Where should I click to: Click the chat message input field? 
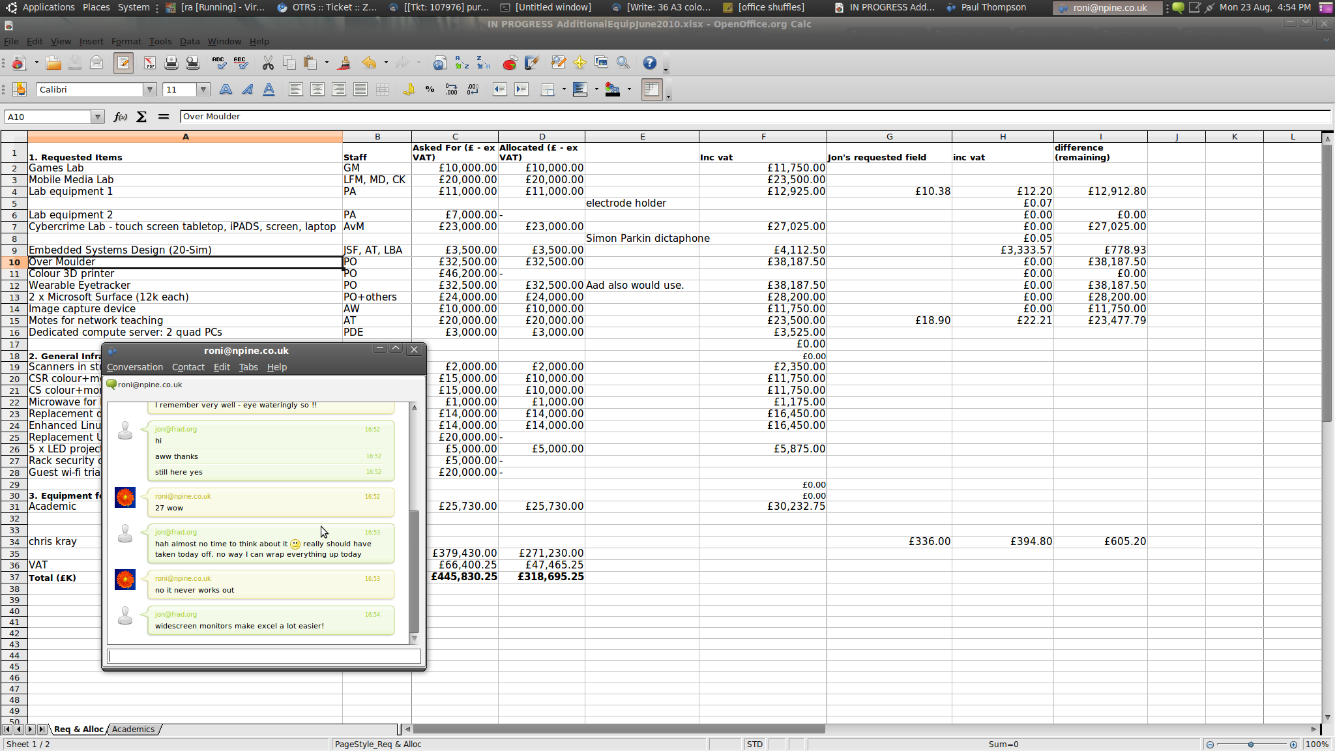(263, 656)
